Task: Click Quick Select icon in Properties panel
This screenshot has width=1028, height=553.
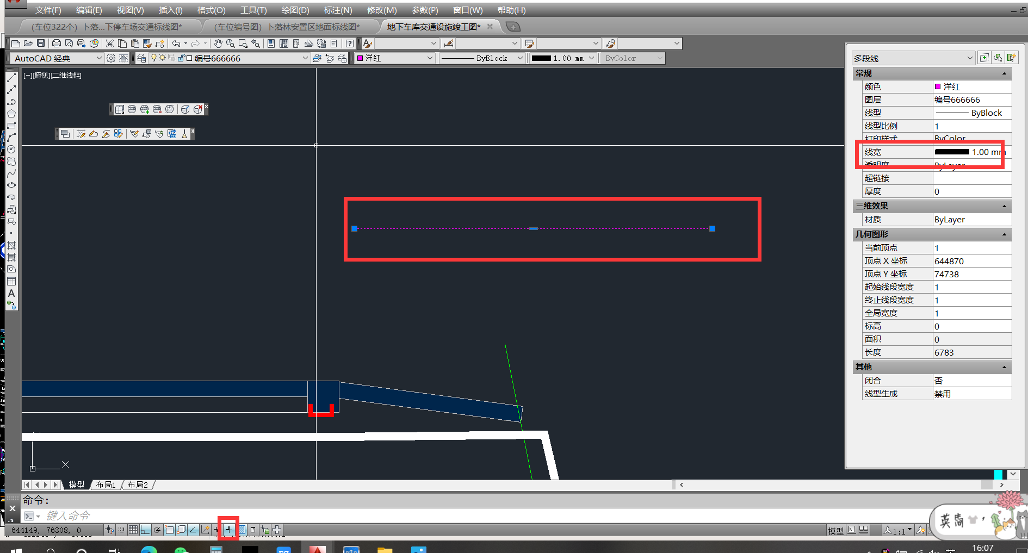Action: (x=1011, y=58)
